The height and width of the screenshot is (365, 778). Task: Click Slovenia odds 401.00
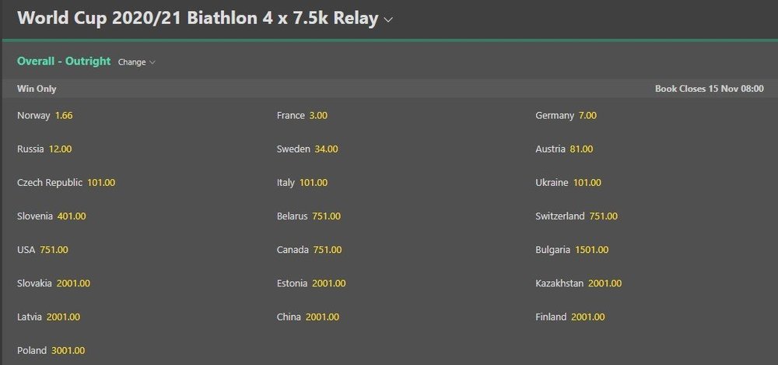pyautogui.click(x=71, y=216)
